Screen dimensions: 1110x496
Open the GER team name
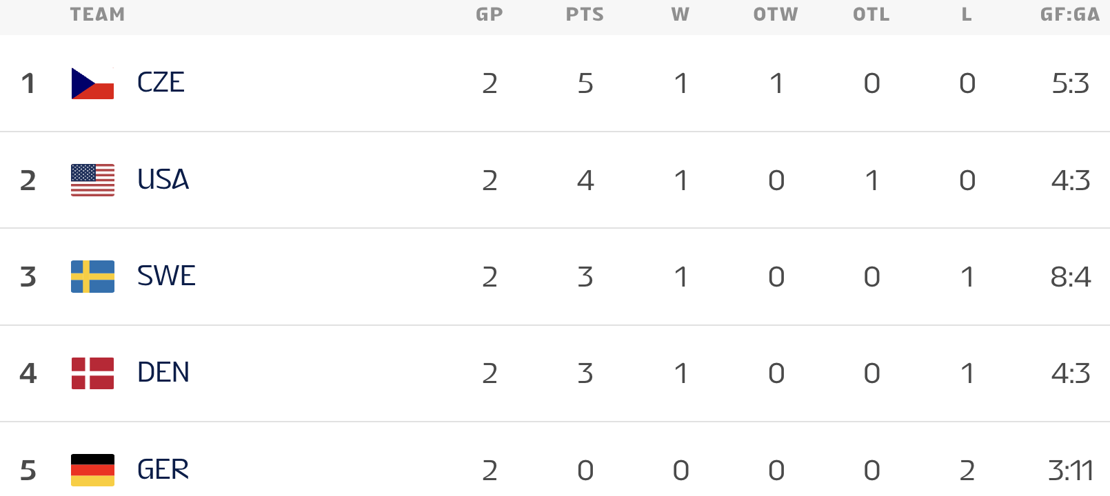coord(163,470)
